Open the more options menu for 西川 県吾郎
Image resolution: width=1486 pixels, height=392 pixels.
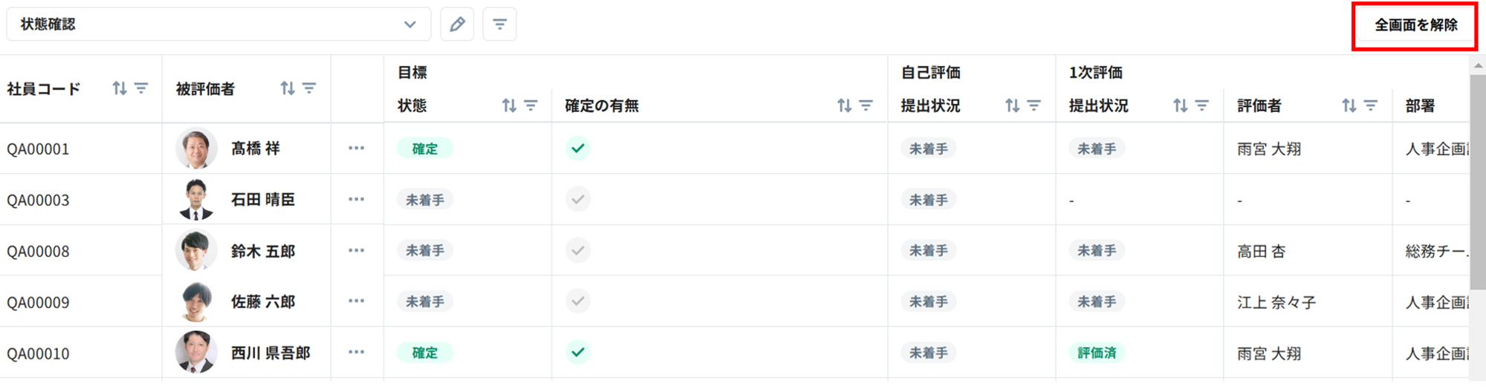pos(357,353)
